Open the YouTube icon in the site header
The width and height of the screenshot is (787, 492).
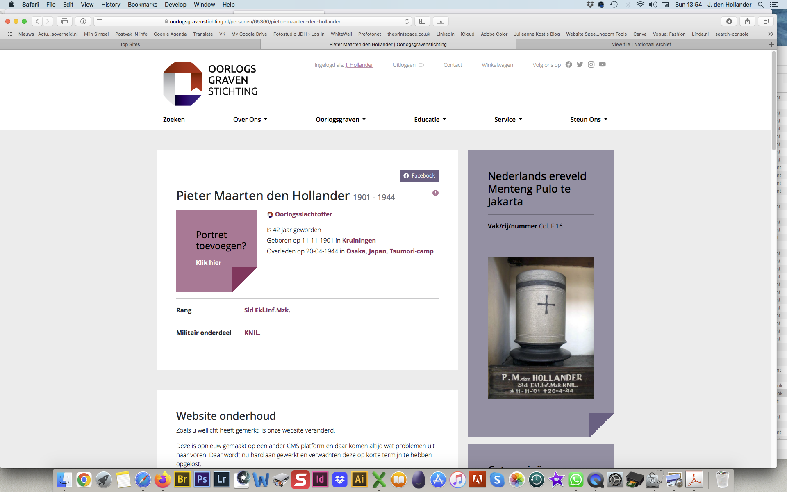pyautogui.click(x=602, y=64)
